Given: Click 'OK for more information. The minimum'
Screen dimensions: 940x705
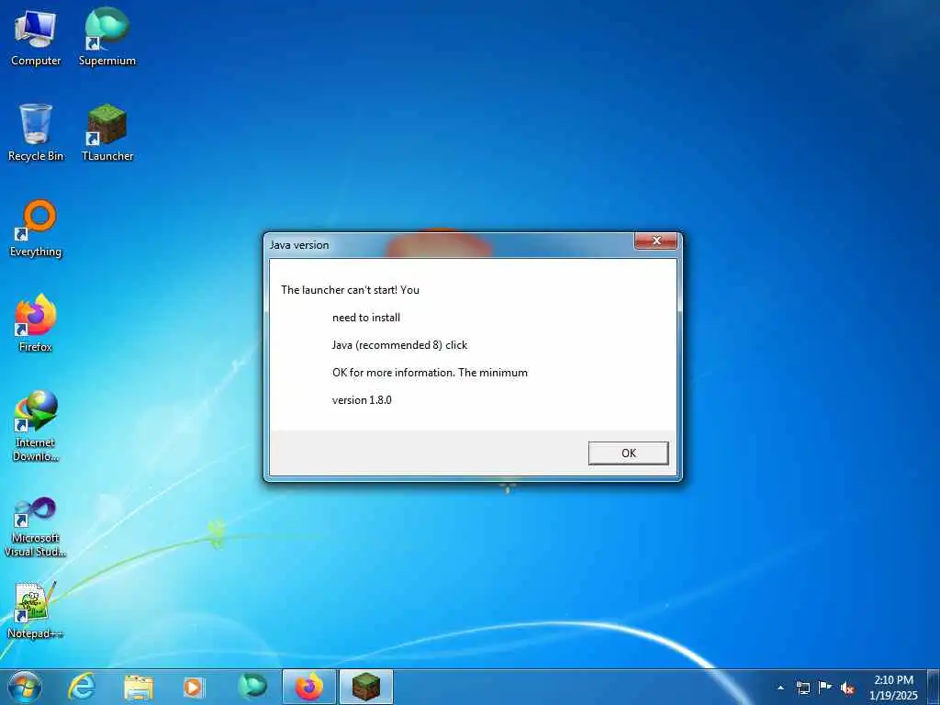Looking at the screenshot, I should coord(430,373).
